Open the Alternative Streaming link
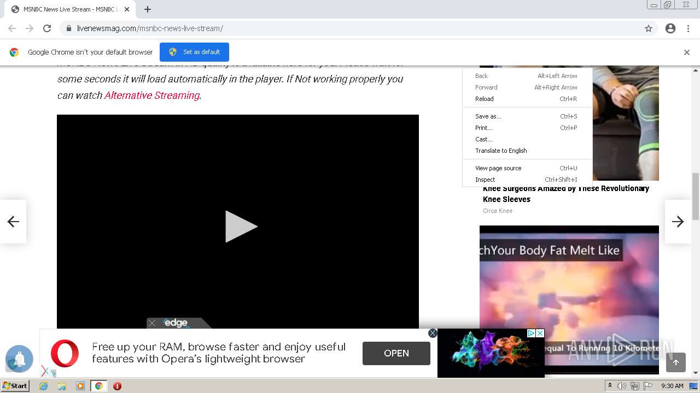This screenshot has width=700, height=393. tap(152, 95)
